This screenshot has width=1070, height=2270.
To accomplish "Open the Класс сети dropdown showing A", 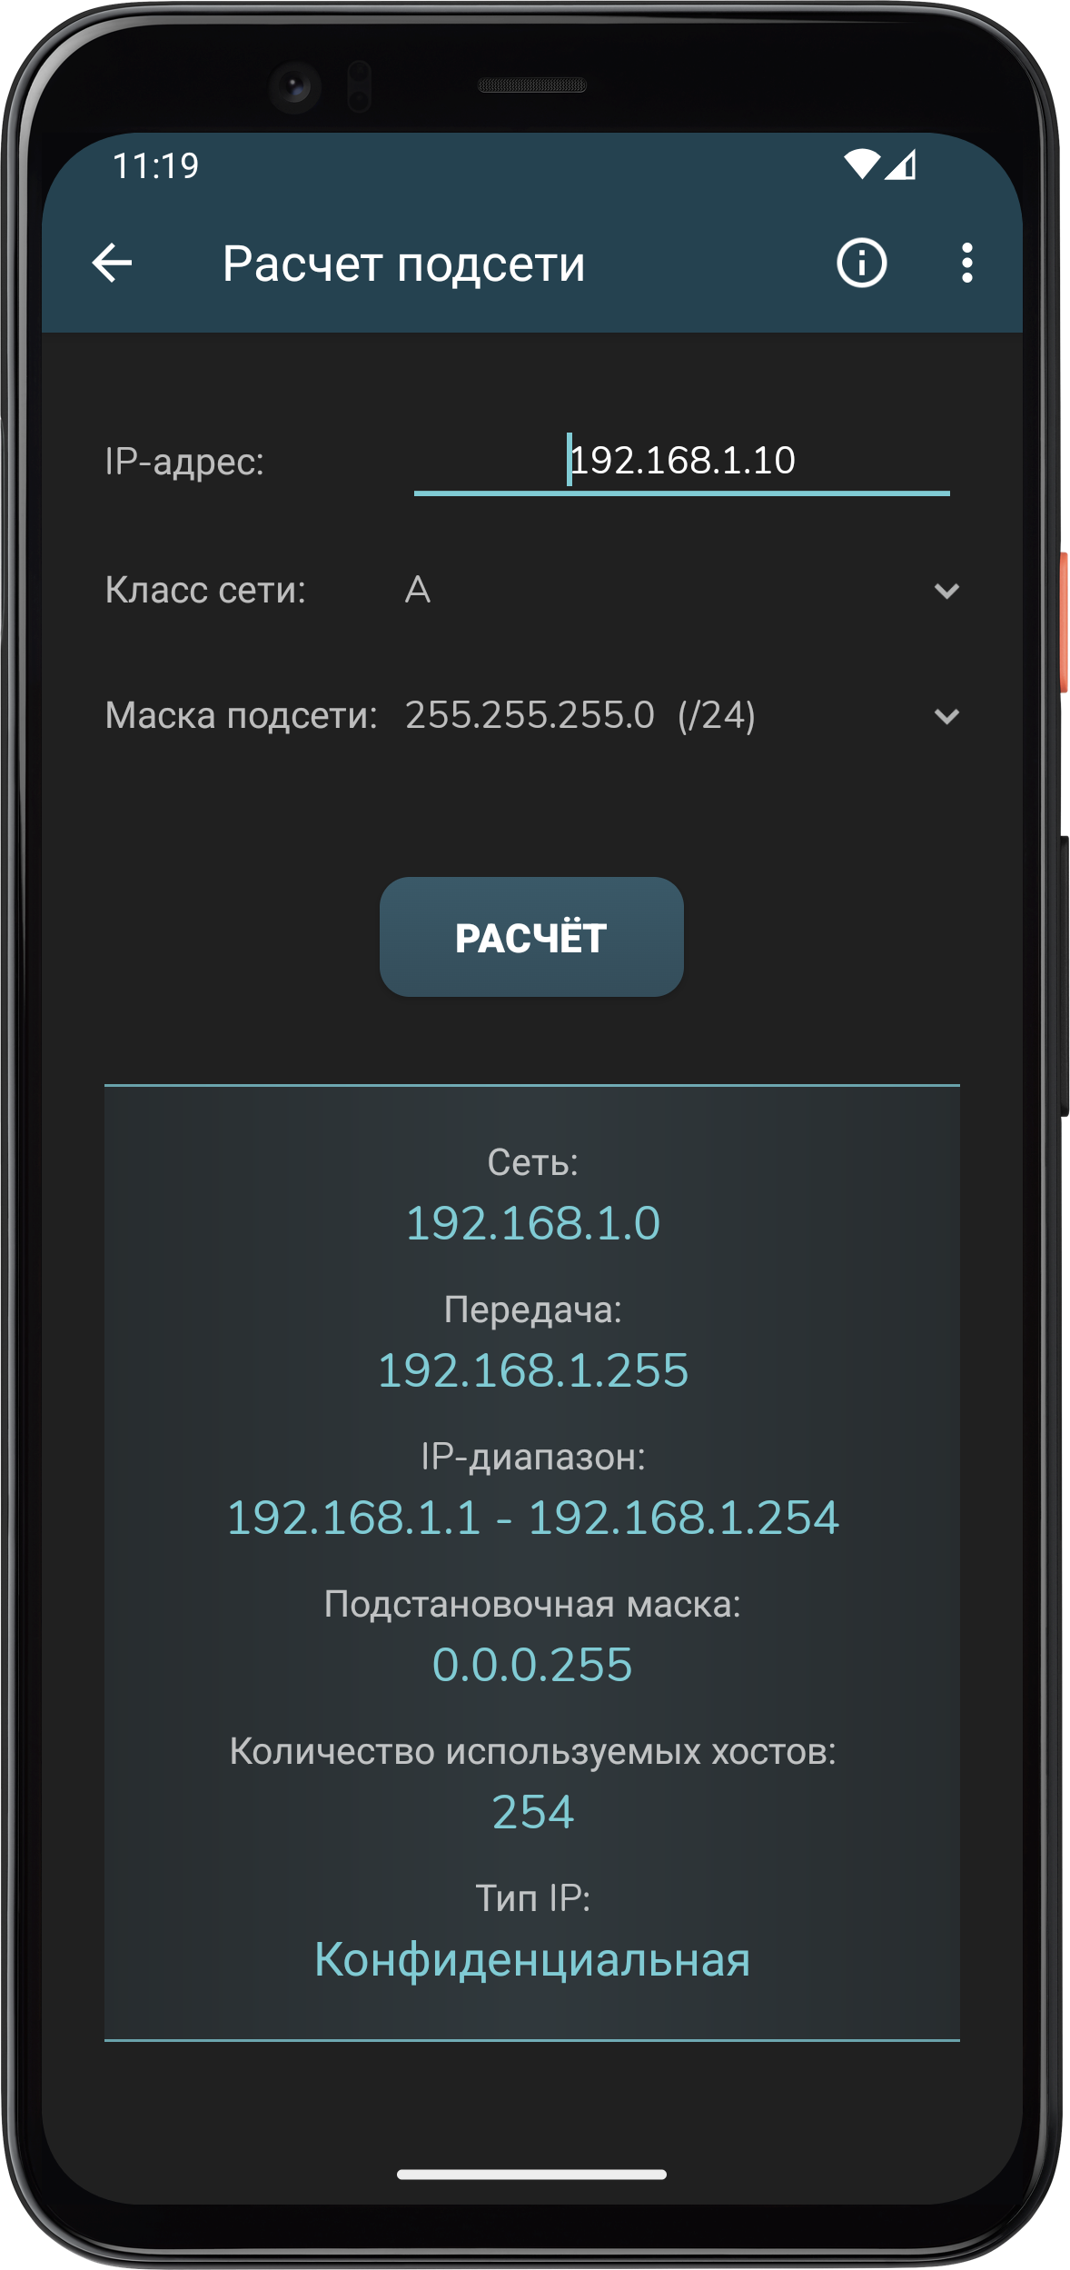I will pos(682,591).
